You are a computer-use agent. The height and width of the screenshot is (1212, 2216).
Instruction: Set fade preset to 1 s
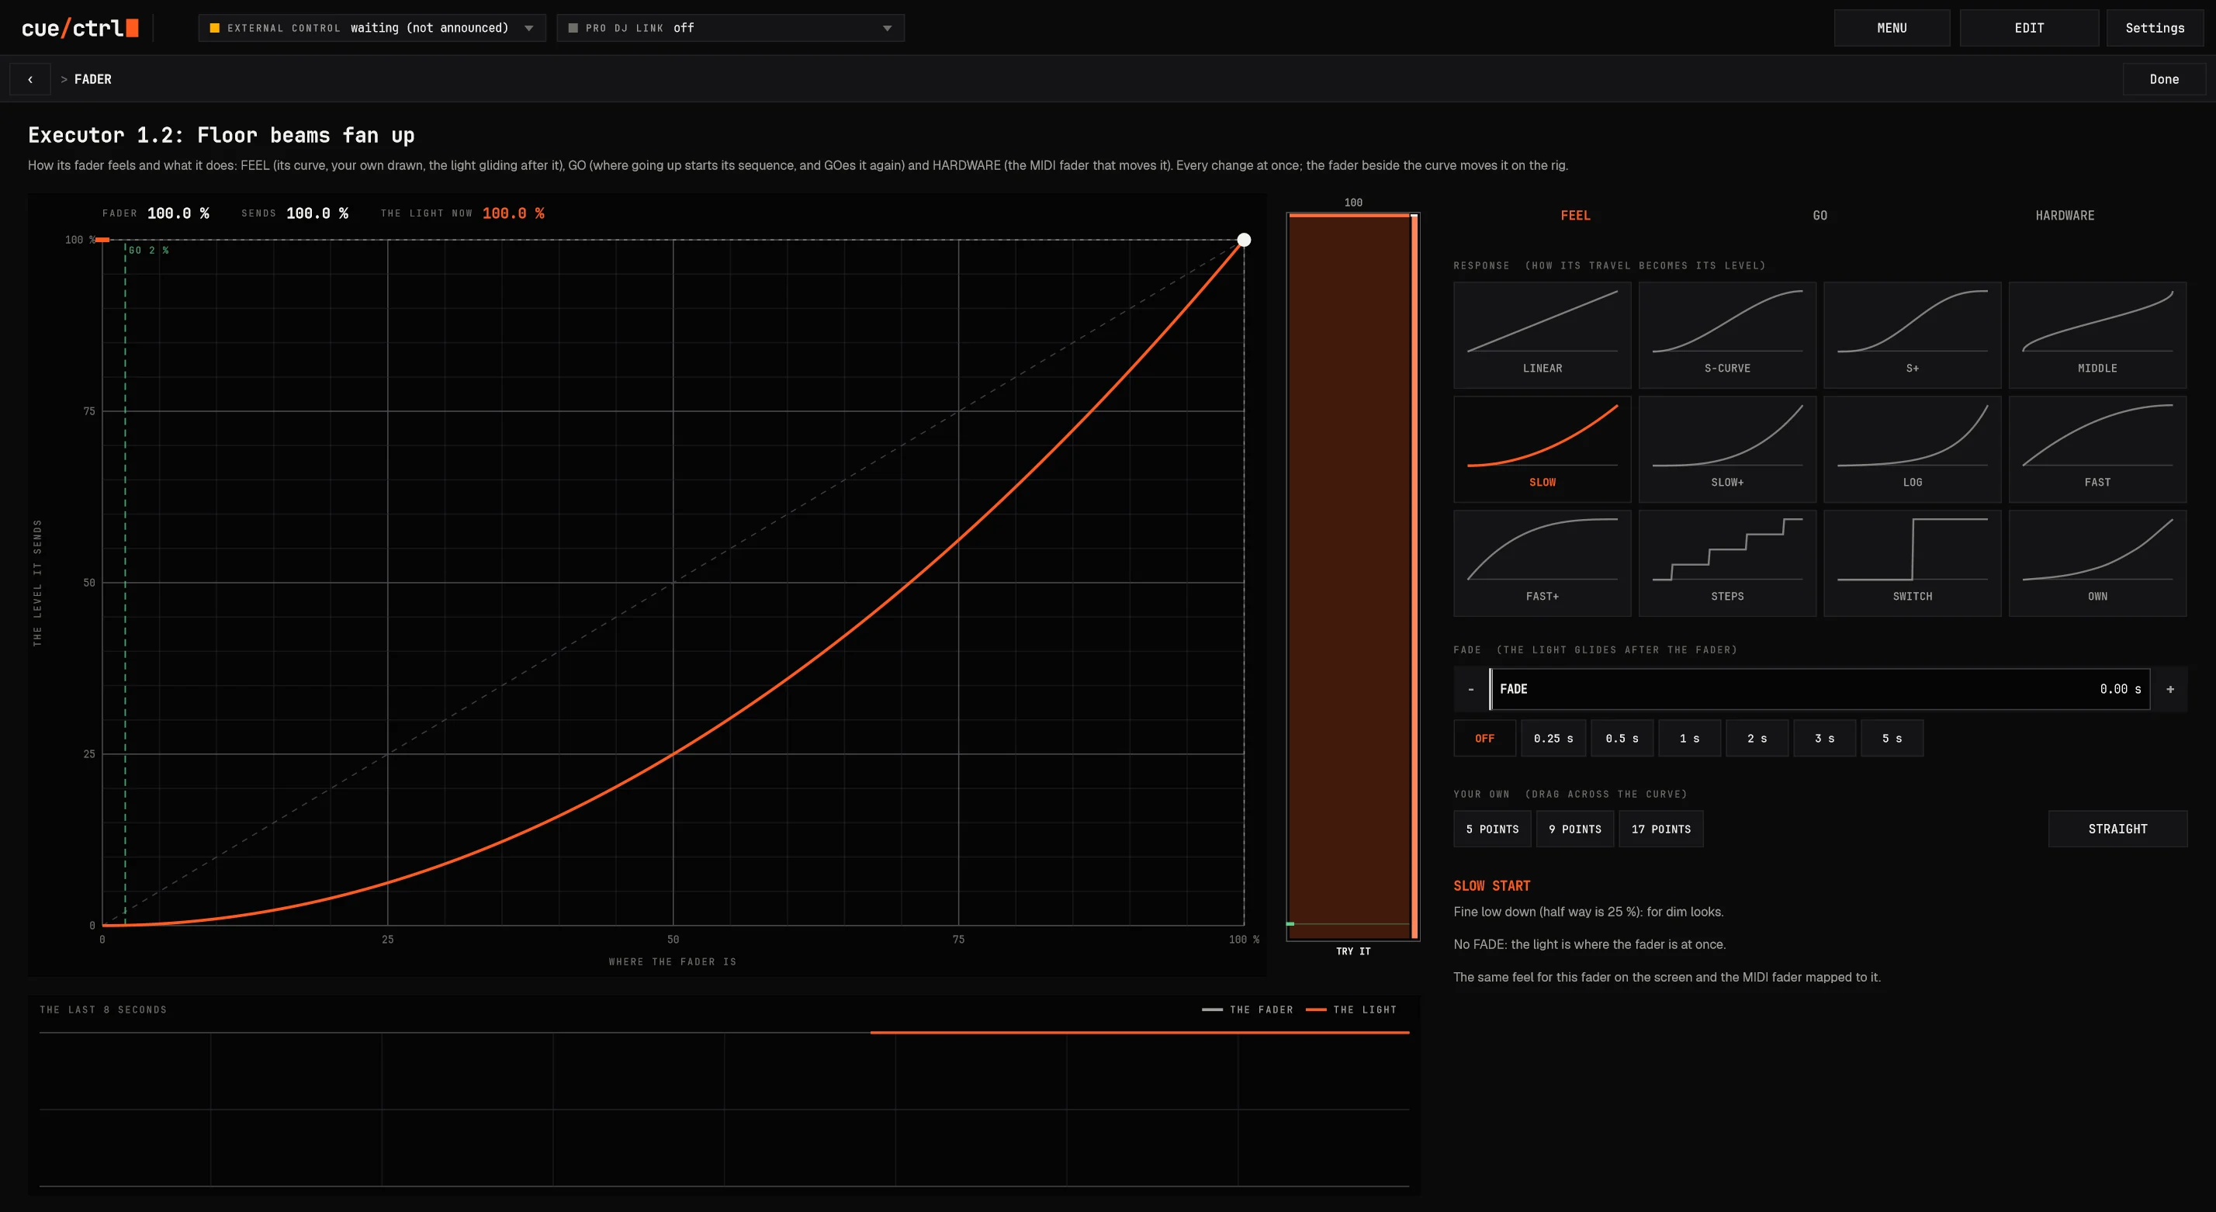(1688, 738)
